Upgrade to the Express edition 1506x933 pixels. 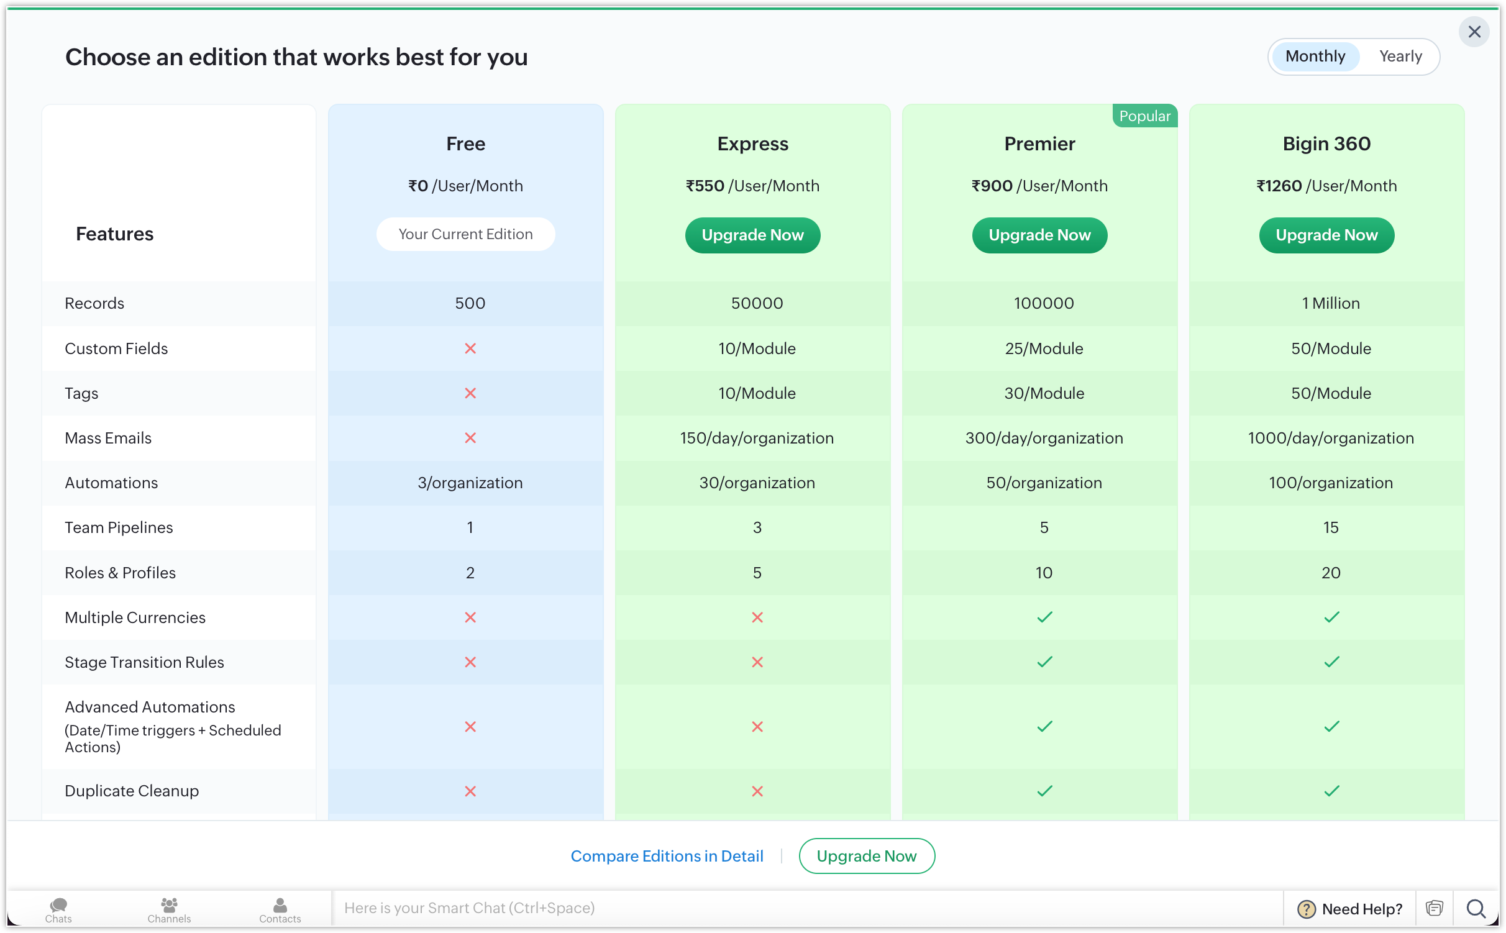tap(752, 235)
